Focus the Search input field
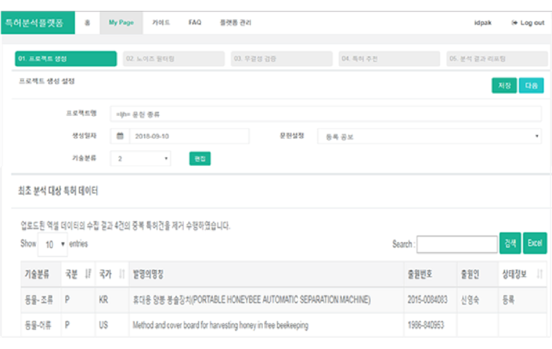552x349 pixels. click(457, 244)
